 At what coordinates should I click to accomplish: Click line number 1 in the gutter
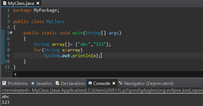[x=8, y=10]
